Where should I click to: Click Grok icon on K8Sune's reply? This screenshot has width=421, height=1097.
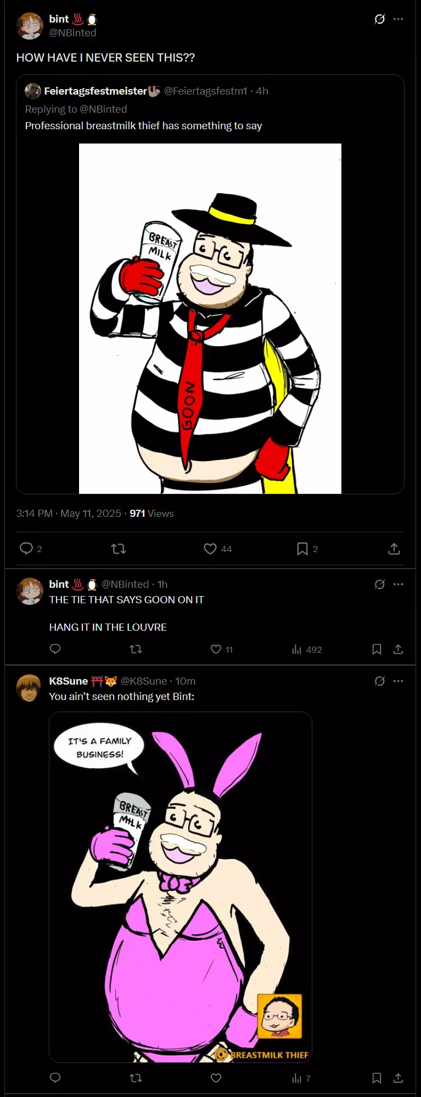[379, 681]
